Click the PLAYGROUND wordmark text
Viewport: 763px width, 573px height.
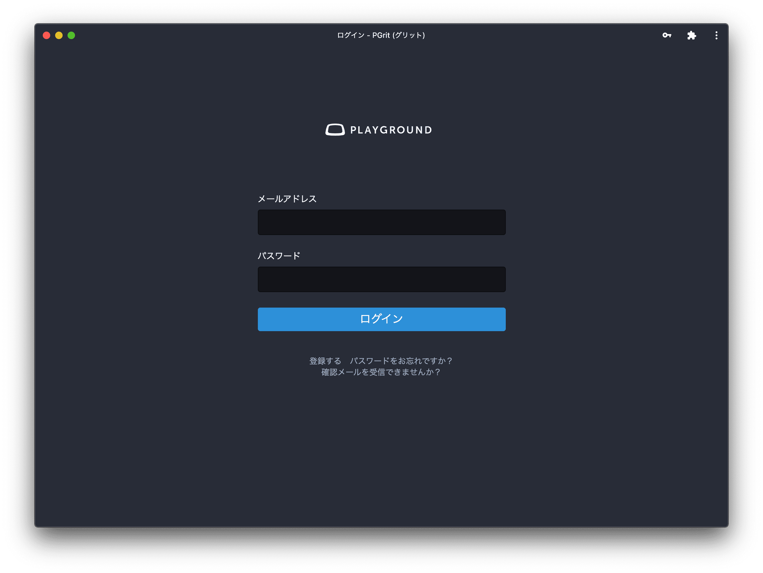tap(391, 130)
